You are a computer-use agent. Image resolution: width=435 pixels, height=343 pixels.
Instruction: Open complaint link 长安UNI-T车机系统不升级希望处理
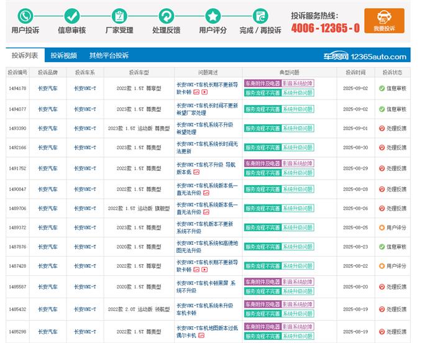coord(204,129)
